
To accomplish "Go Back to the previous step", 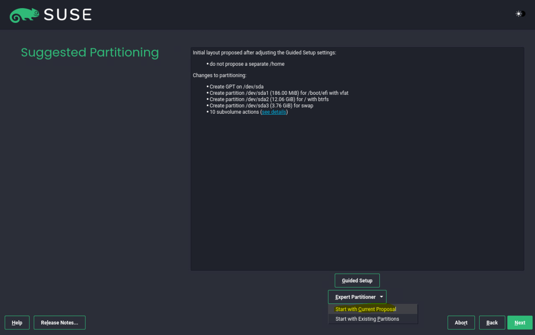I will (x=492, y=323).
